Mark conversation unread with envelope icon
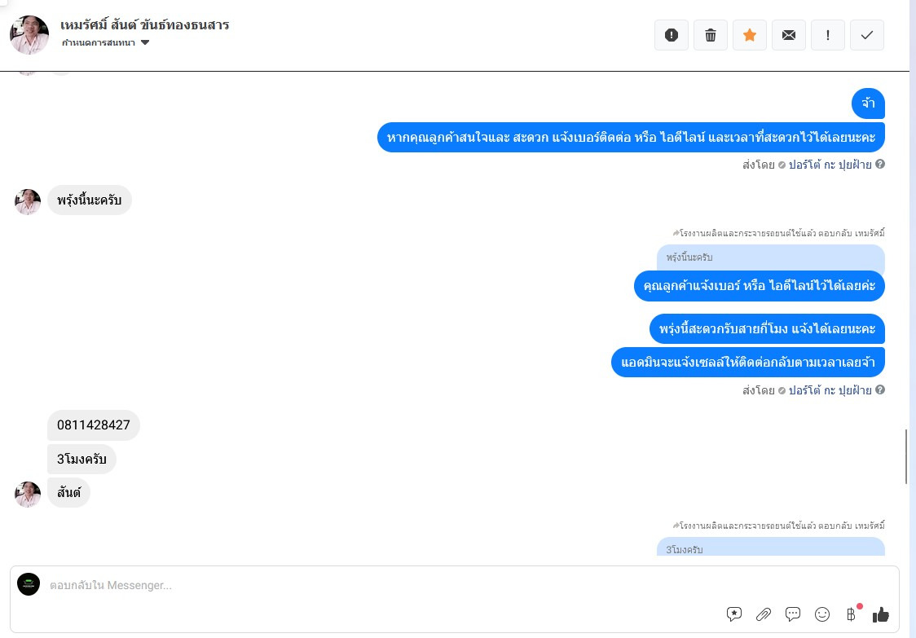Screen dimensions: 916x638 (789, 35)
